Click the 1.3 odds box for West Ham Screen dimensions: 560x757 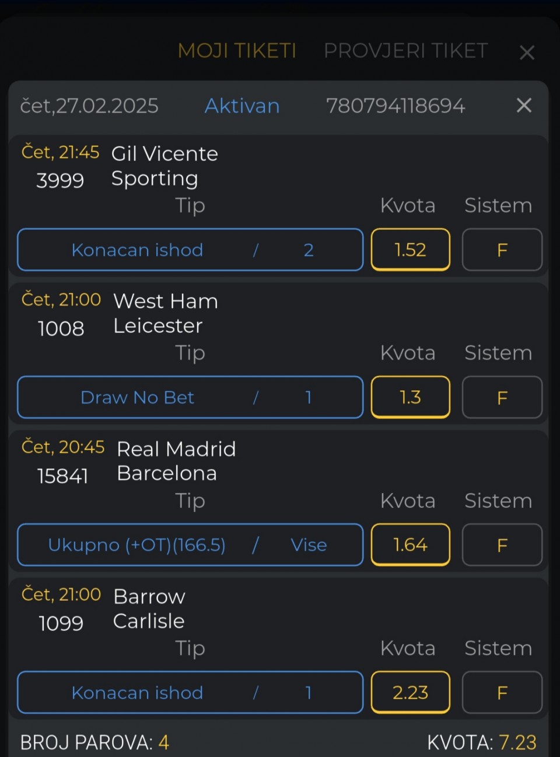tap(411, 397)
